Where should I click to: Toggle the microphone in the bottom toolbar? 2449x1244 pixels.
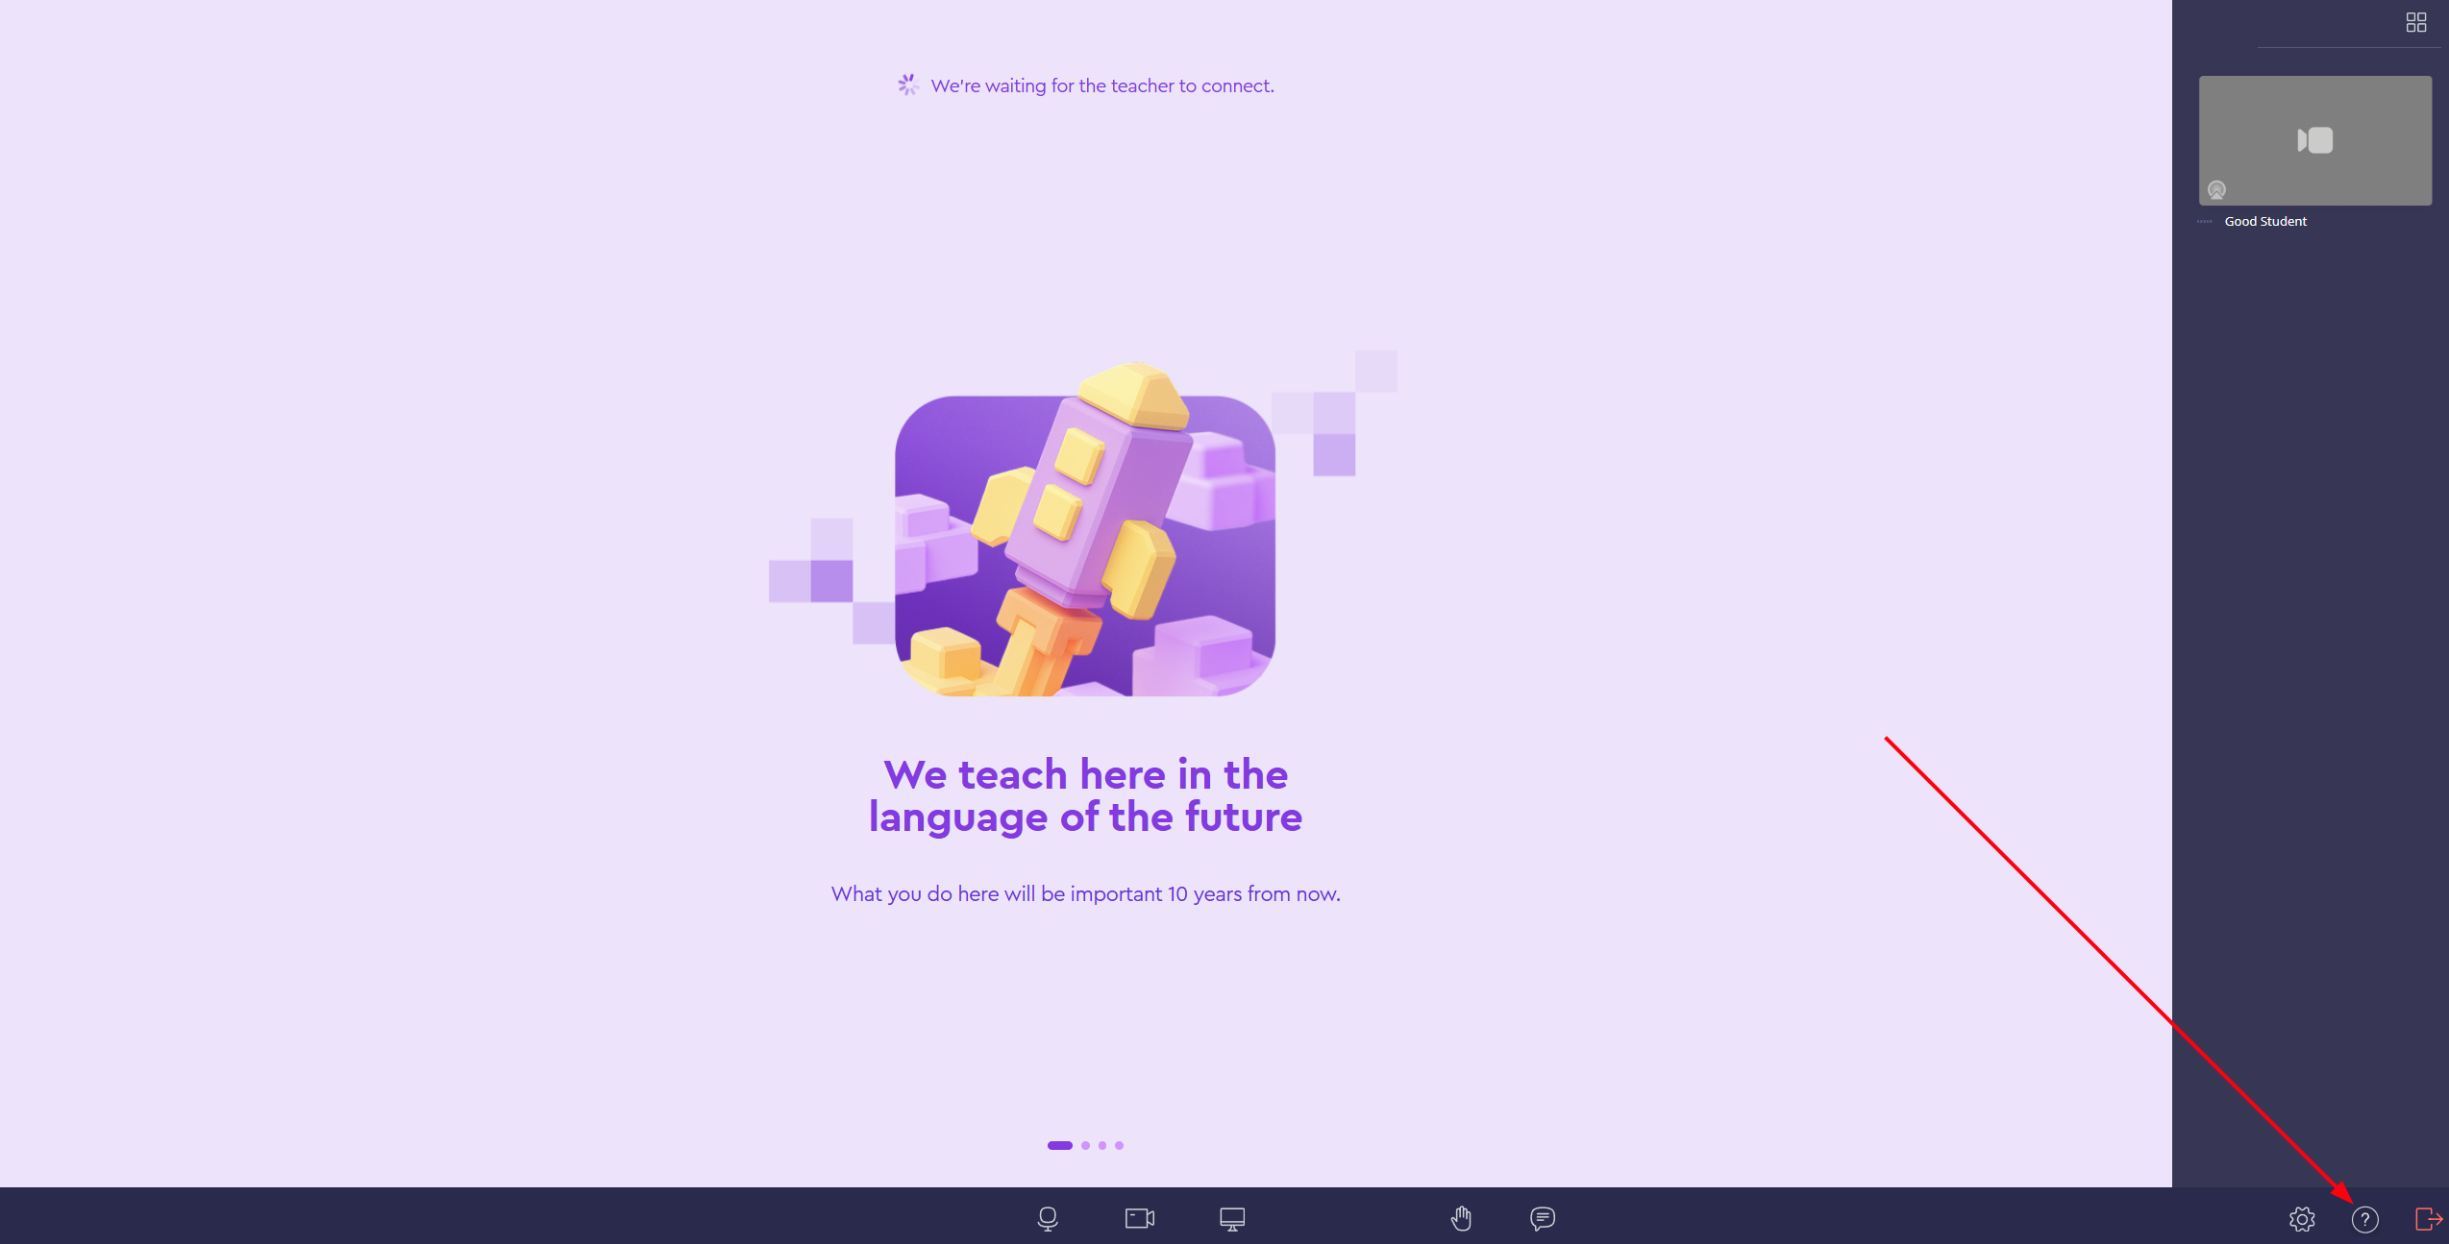pyautogui.click(x=1048, y=1219)
